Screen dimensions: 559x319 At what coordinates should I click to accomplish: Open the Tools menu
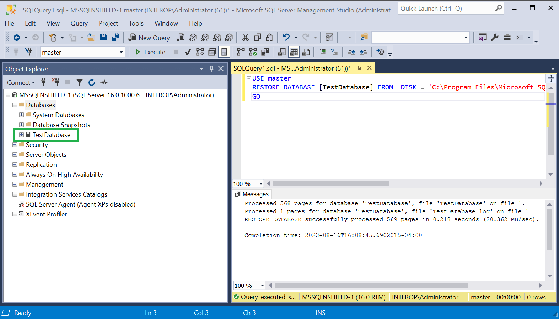coord(136,23)
